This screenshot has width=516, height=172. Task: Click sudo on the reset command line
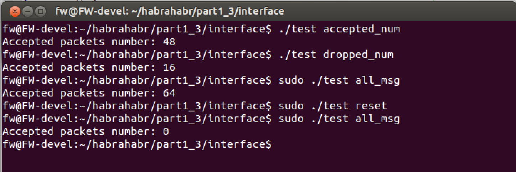291,106
